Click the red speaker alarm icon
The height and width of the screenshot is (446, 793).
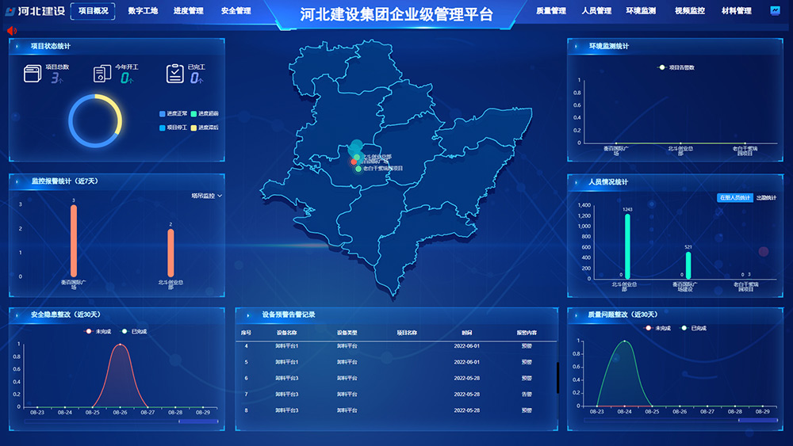12,30
